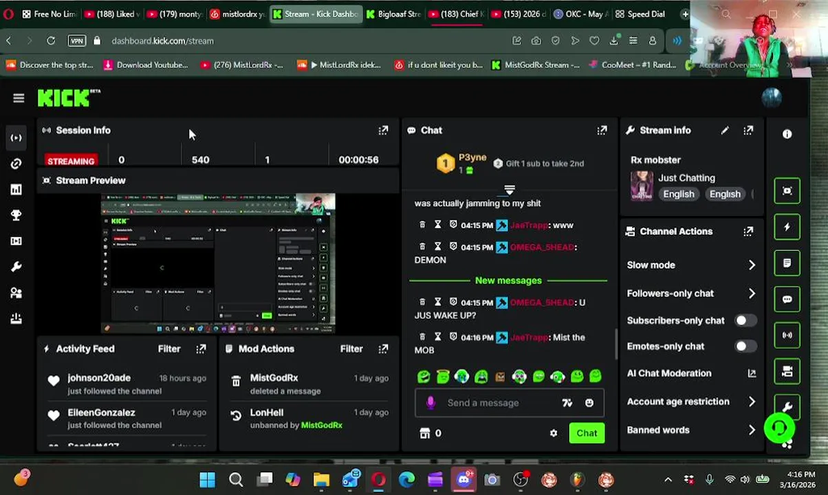
Task: Delete JaeTrapp's "www" message with the trash icon
Action: point(422,225)
